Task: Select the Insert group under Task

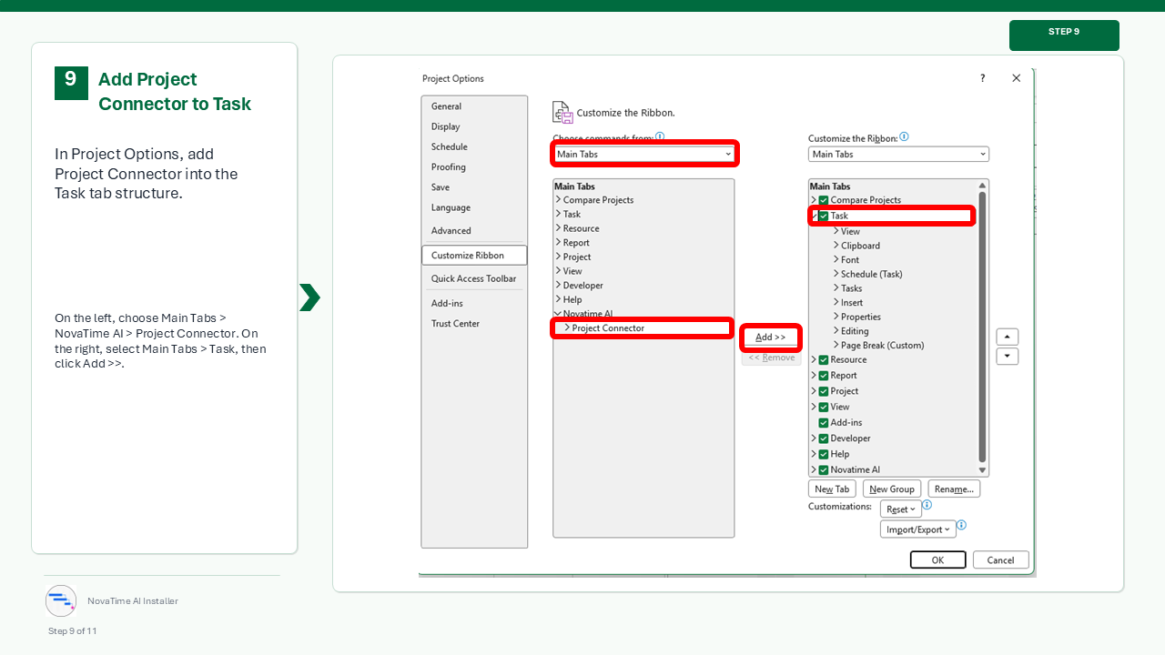Action: [852, 303]
